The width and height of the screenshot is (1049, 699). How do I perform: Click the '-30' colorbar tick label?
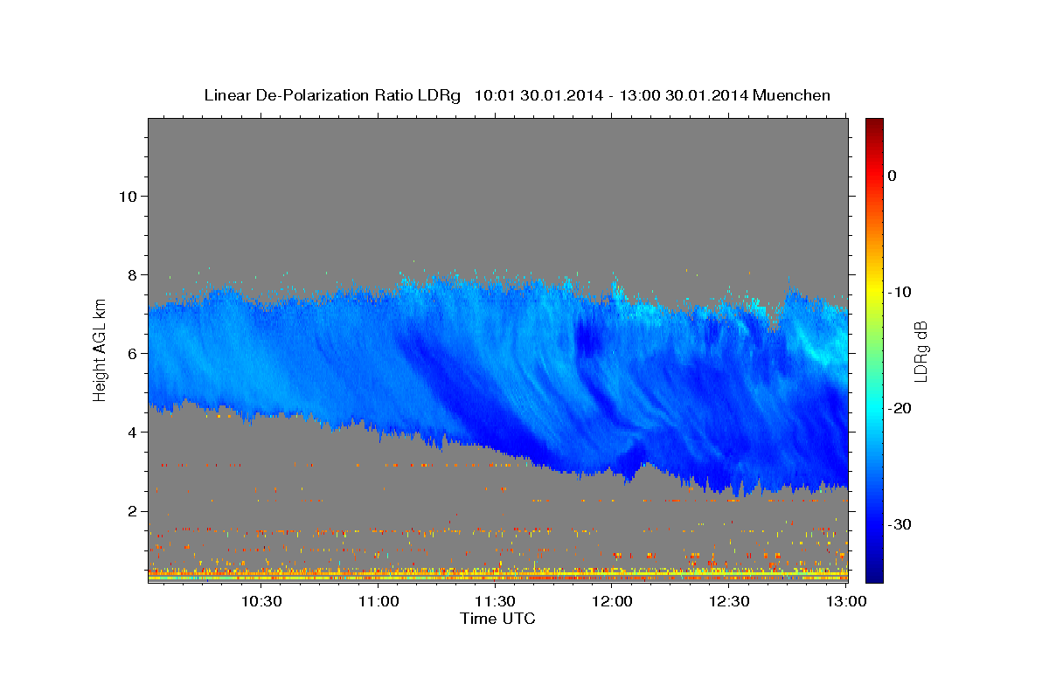point(900,524)
